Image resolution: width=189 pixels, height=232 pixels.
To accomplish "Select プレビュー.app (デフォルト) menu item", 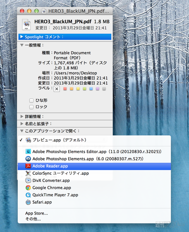I will tap(94, 140).
